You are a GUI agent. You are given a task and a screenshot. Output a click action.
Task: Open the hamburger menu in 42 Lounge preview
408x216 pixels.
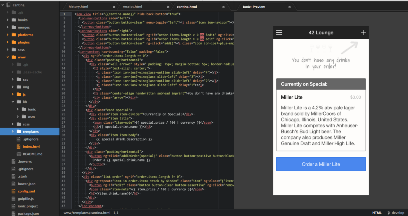coord(279,32)
